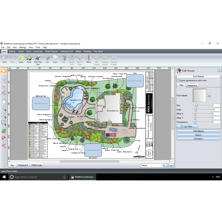Open the Roof material dropdown arrow
Screen dimensions: 222x222
(209, 95)
